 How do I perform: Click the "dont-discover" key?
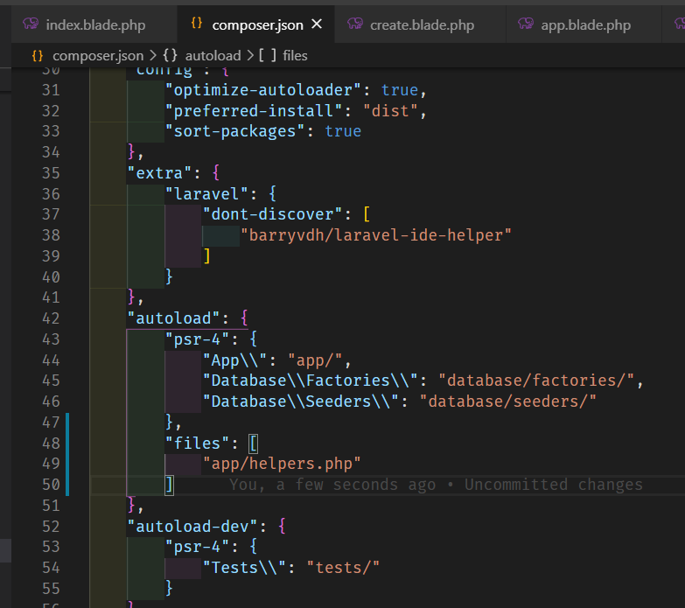click(272, 214)
